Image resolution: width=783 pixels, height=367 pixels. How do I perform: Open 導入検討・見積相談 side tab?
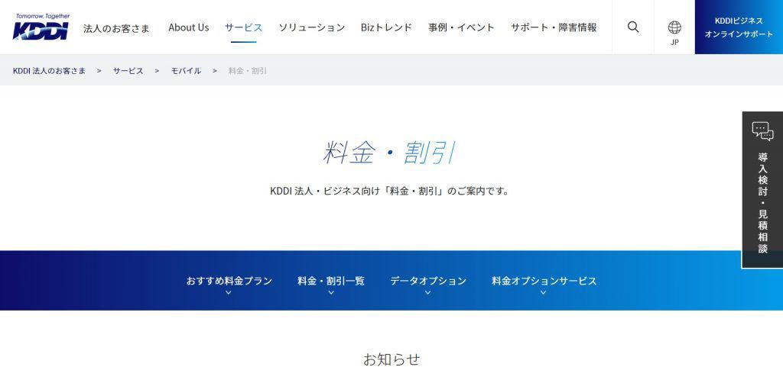point(762,190)
